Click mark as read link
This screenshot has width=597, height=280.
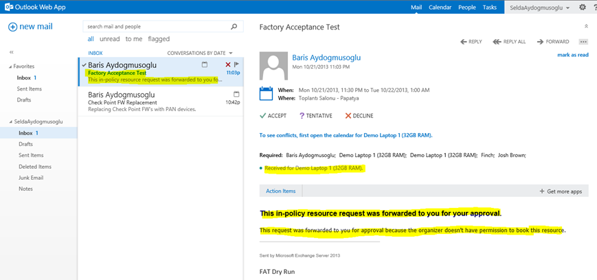pos(573,55)
